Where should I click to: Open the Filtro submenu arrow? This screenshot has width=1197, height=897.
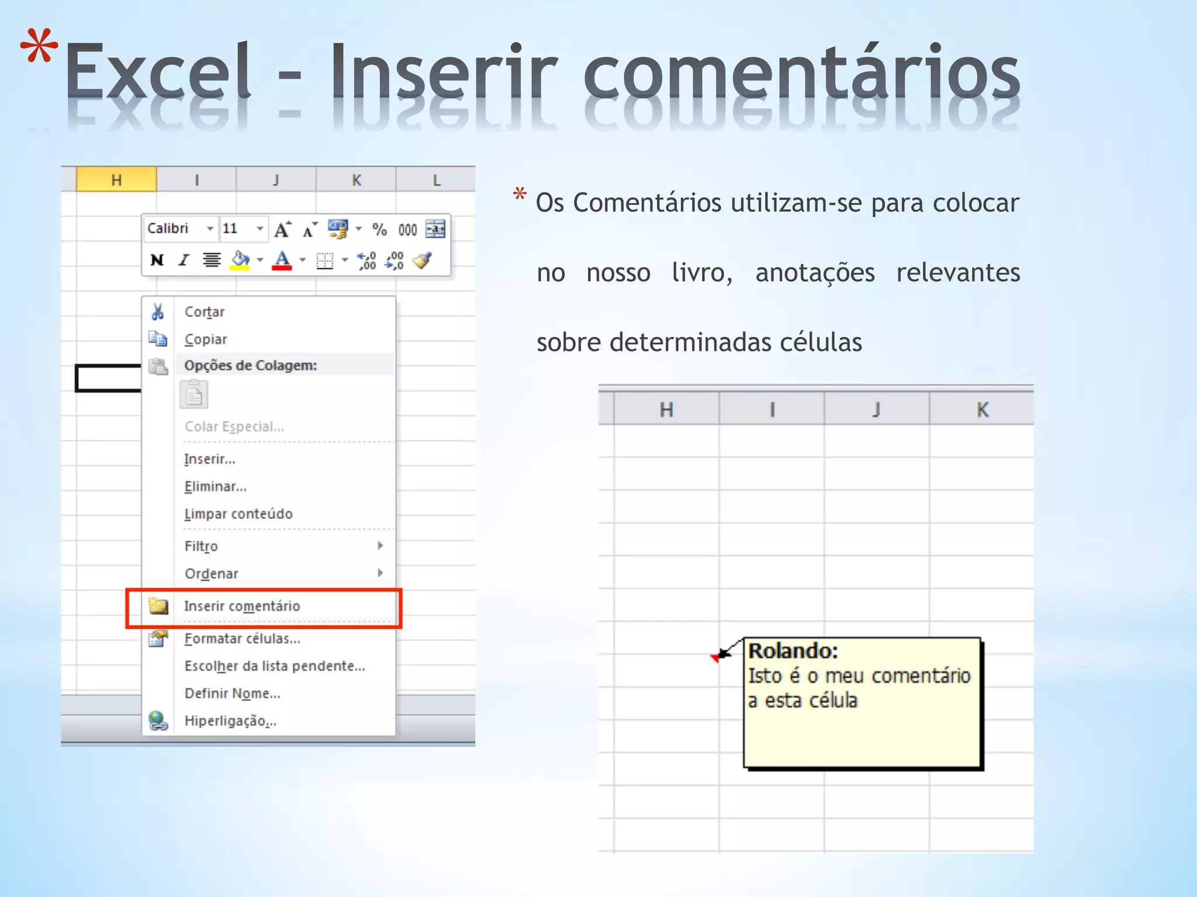pos(380,545)
